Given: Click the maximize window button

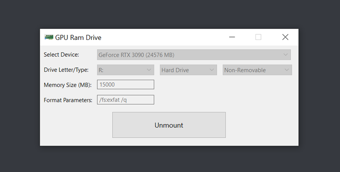Looking at the screenshot, I should point(258,37).
